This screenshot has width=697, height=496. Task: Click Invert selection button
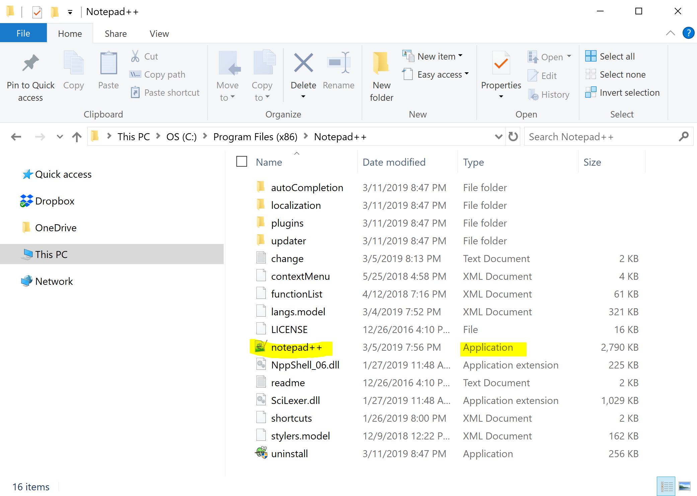click(629, 92)
